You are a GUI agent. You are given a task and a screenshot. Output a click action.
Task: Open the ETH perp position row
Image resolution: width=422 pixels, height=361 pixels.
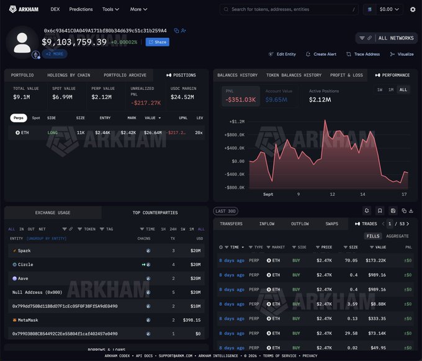point(106,133)
